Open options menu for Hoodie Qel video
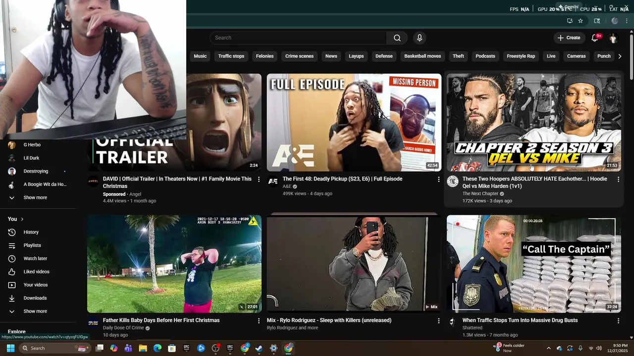The height and width of the screenshot is (356, 634). pyautogui.click(x=618, y=179)
